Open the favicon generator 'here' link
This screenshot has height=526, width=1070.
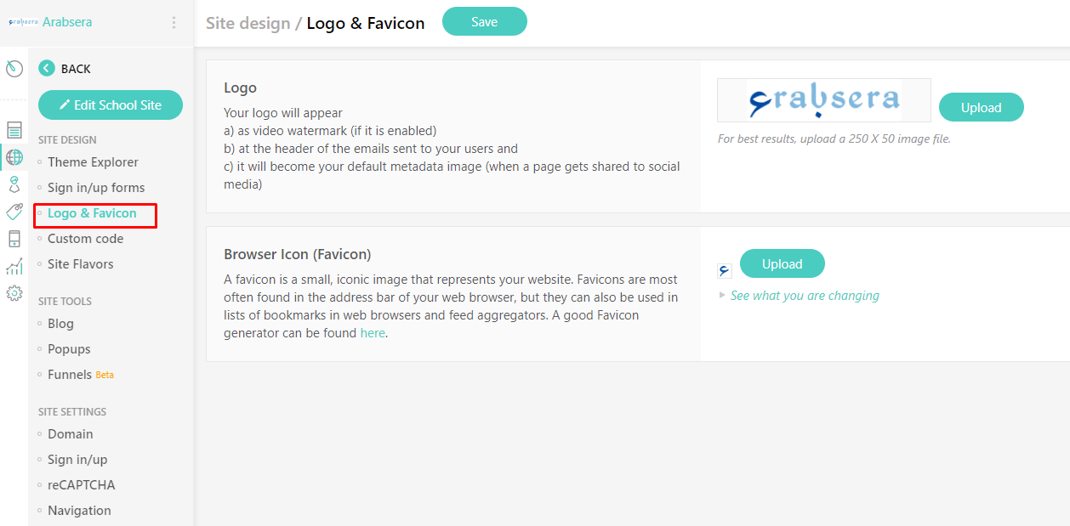click(373, 333)
